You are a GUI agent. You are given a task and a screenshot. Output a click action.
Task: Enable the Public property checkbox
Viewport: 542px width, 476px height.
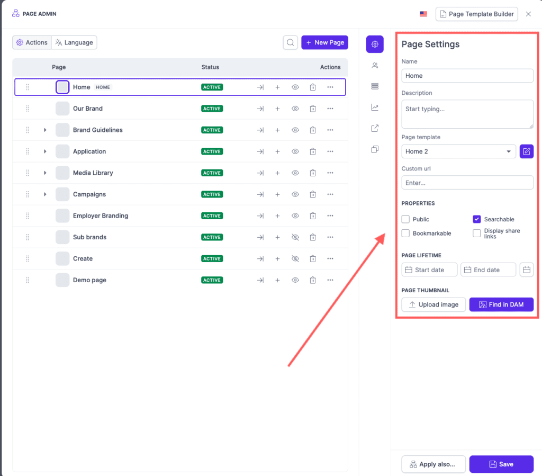tap(405, 219)
